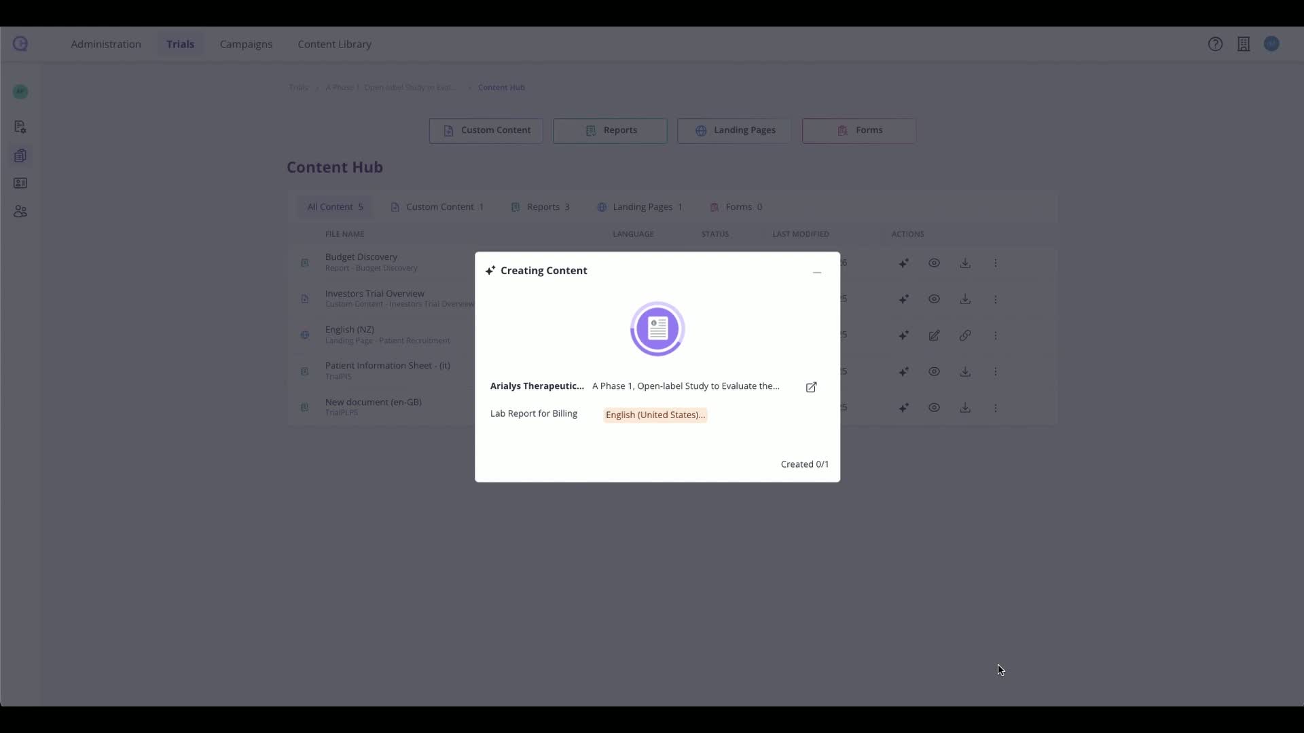Screen dimensions: 1304x733
Task: Open more options for Budget Discovery row
Action: point(996,263)
